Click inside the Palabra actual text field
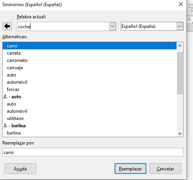 (63, 26)
